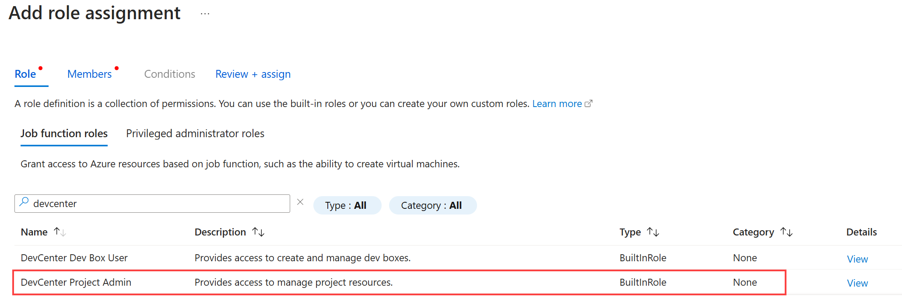Click BuiltInRole in the Dev Box User row
This screenshot has width=902, height=301.
tap(643, 258)
